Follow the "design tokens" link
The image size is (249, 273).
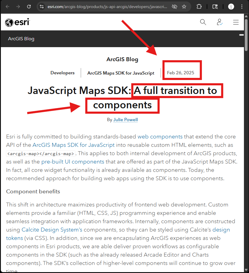[221, 230]
